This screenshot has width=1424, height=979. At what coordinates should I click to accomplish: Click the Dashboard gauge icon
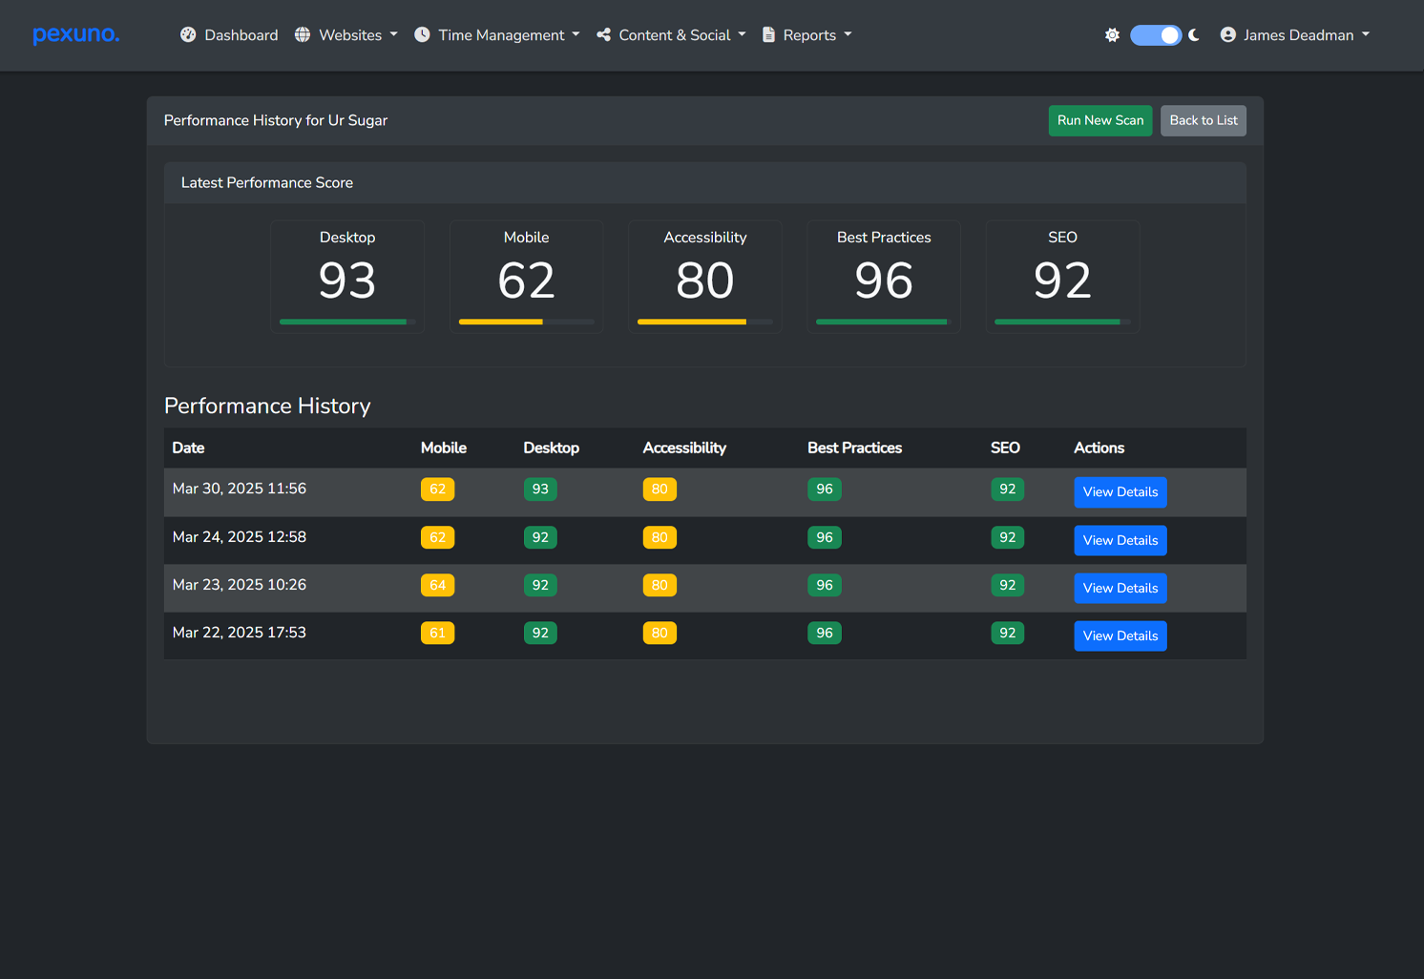click(x=188, y=35)
